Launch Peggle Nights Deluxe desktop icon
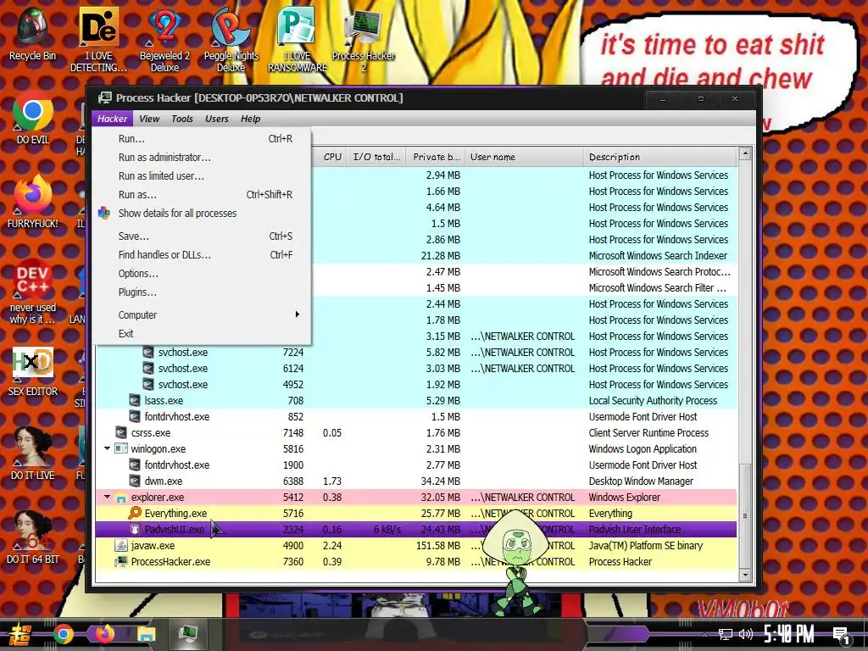 coord(231,40)
